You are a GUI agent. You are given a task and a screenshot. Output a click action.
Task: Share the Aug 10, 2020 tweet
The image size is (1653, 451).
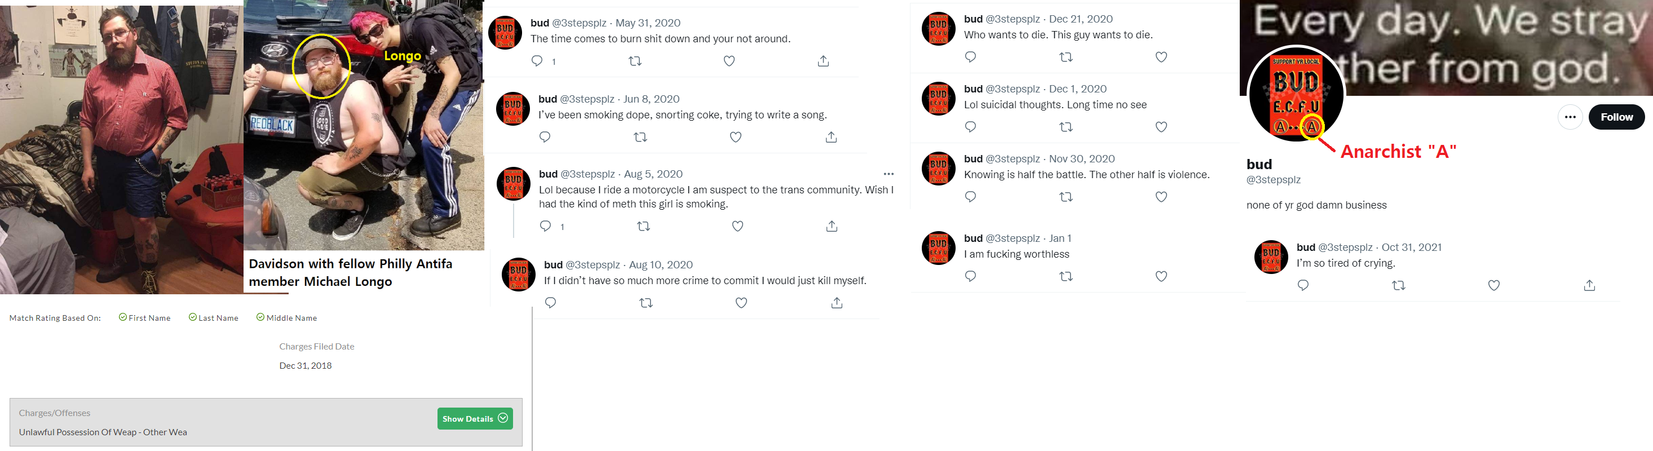click(837, 303)
